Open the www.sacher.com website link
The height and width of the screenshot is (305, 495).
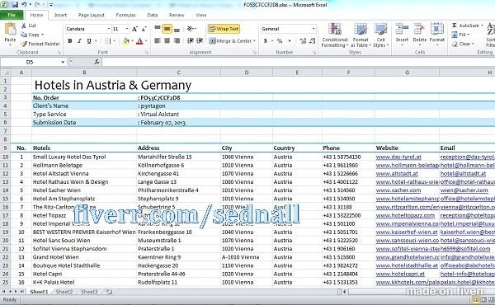398,190
